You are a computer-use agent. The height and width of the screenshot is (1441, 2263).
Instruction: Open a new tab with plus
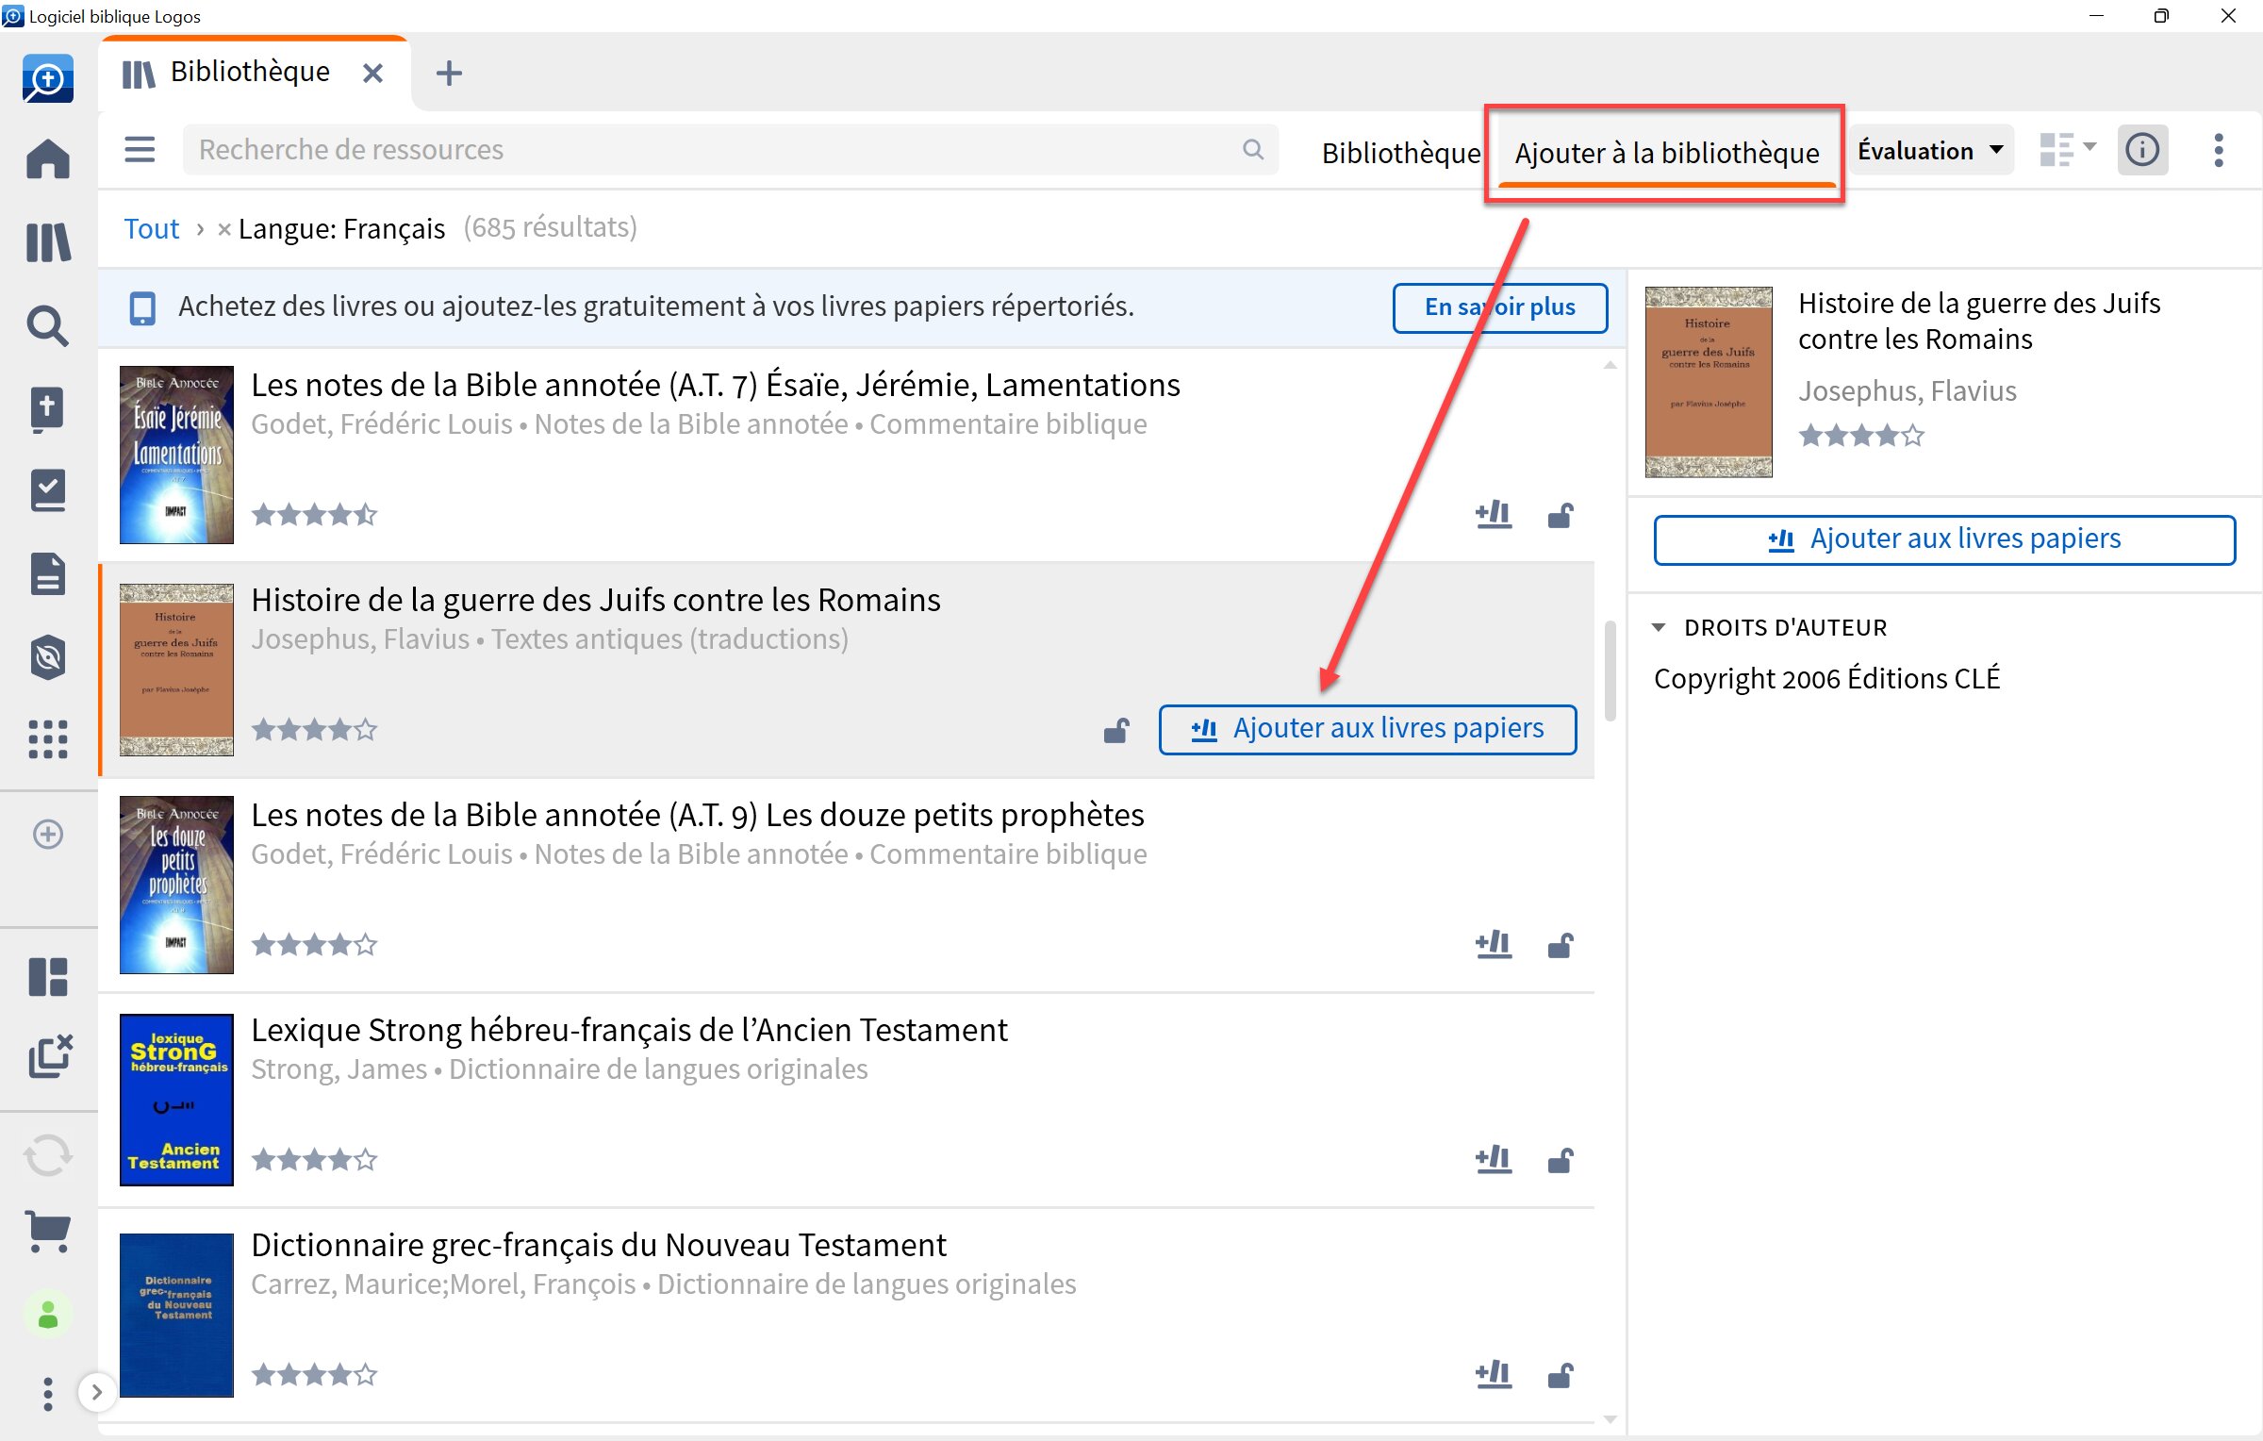pos(450,73)
